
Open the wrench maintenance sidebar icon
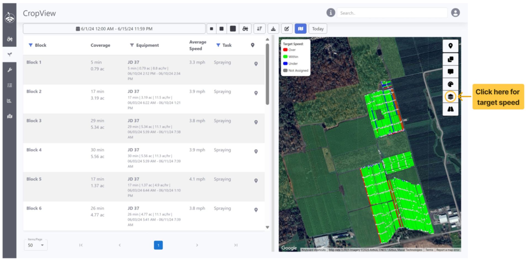[x=10, y=70]
